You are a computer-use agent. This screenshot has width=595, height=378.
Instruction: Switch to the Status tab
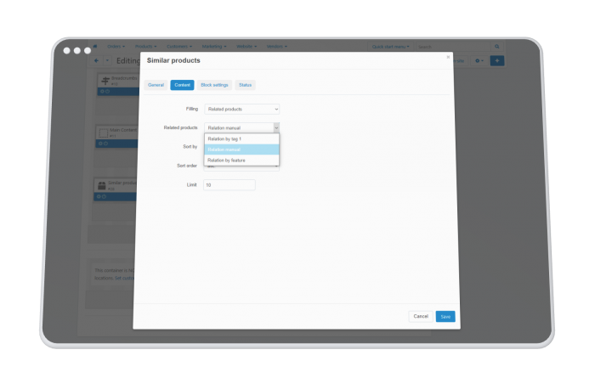pyautogui.click(x=245, y=85)
